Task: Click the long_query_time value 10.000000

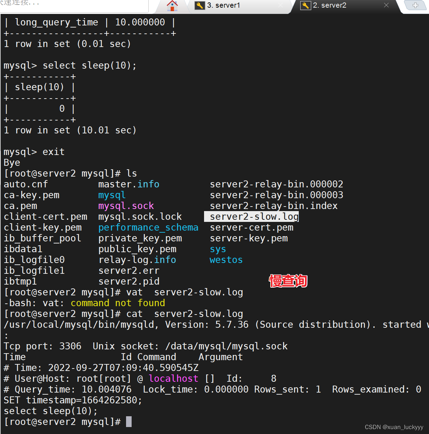Action: (140, 22)
